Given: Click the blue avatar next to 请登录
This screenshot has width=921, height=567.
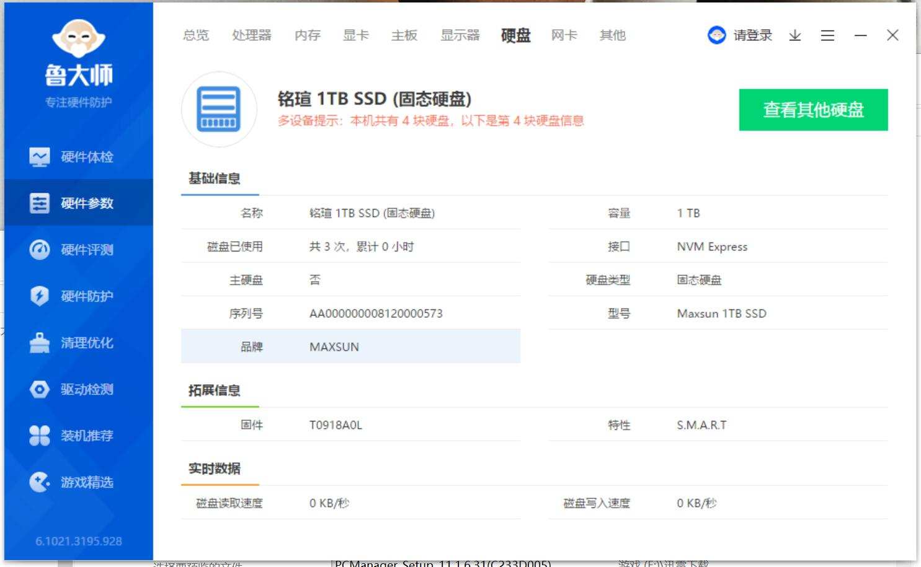Looking at the screenshot, I should (x=716, y=35).
